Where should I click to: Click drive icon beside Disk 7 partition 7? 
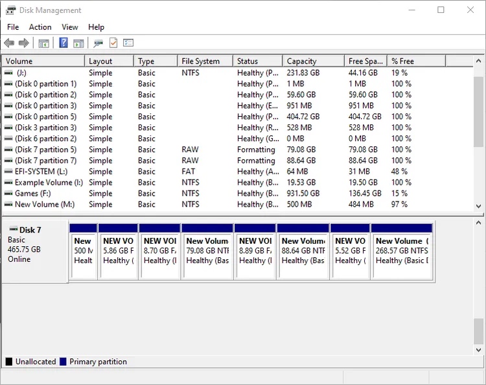click(x=8, y=161)
